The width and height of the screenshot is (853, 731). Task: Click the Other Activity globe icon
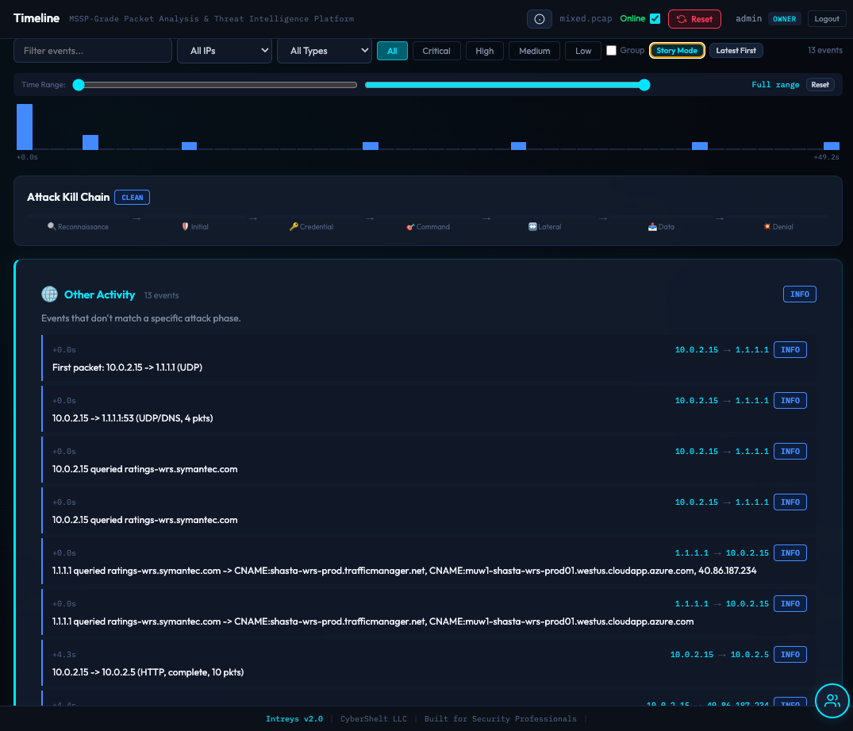tap(49, 294)
